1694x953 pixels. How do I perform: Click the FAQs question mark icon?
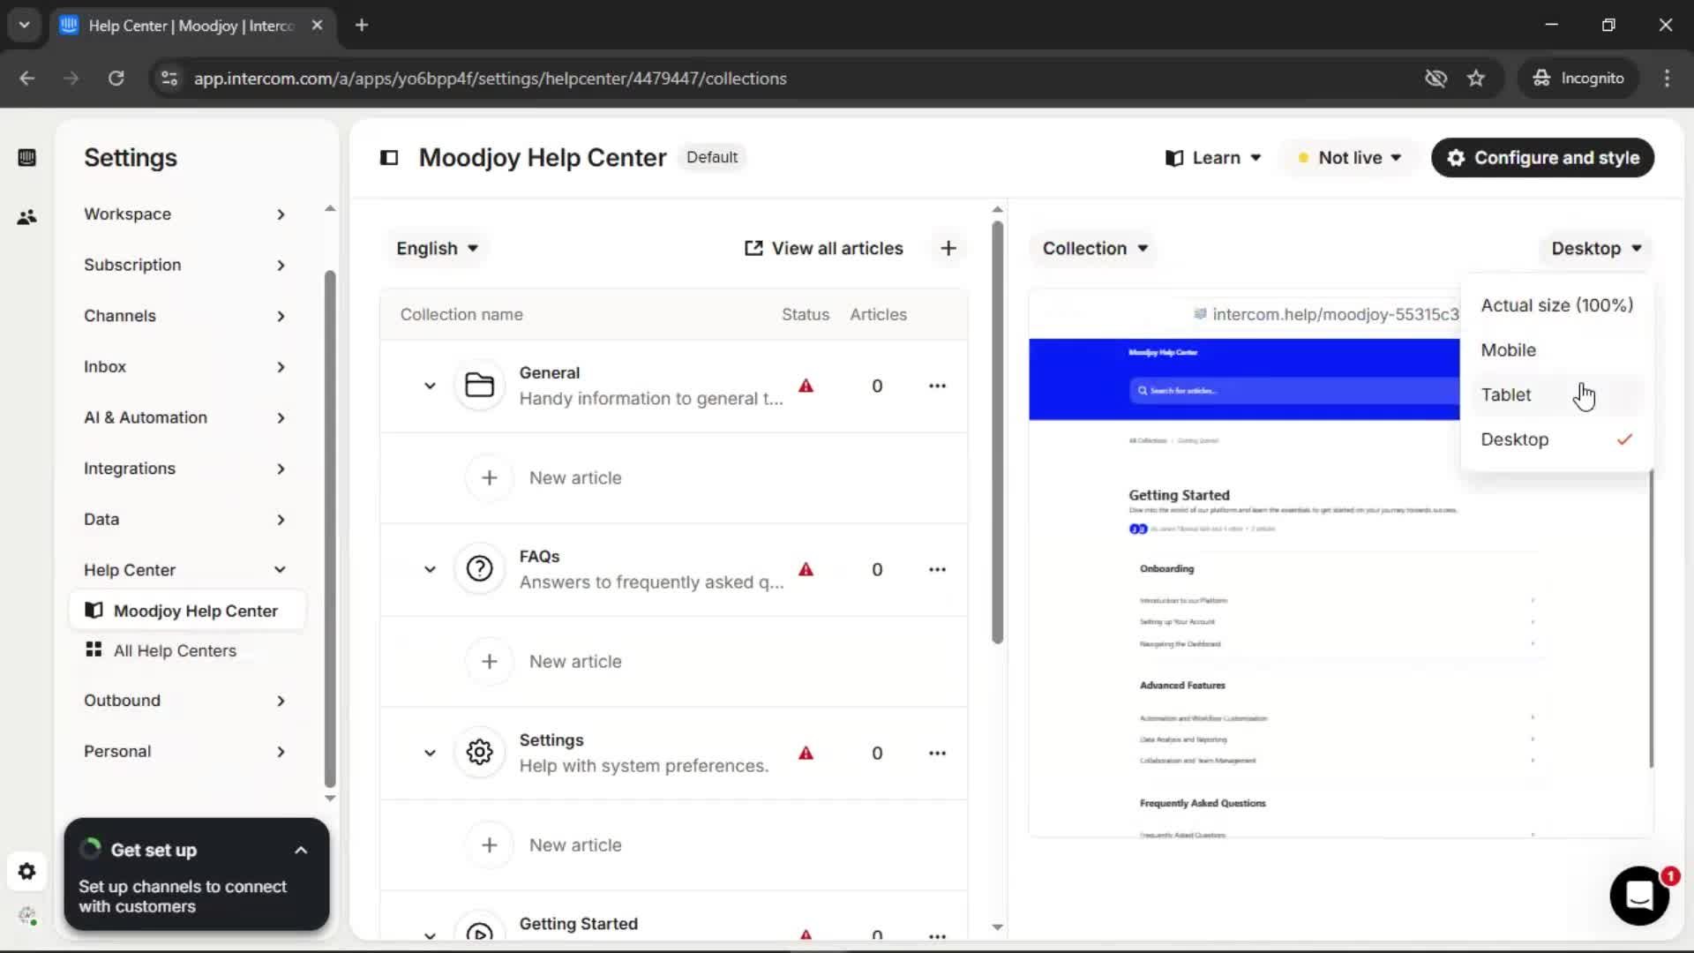click(479, 569)
